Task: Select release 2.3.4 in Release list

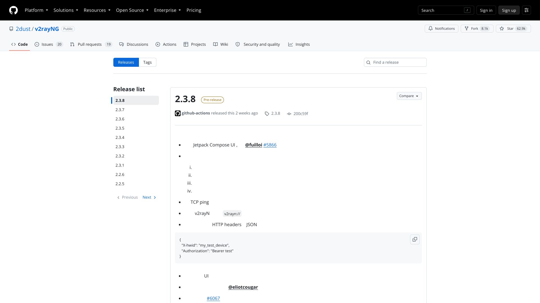Action: pyautogui.click(x=136, y=137)
